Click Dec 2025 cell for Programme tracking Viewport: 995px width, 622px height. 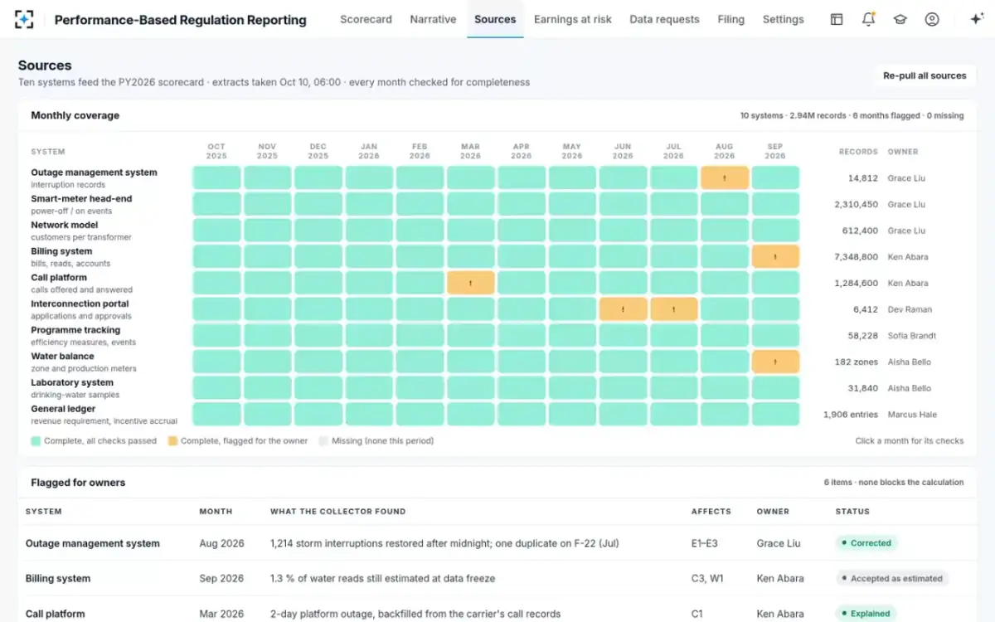(x=318, y=335)
